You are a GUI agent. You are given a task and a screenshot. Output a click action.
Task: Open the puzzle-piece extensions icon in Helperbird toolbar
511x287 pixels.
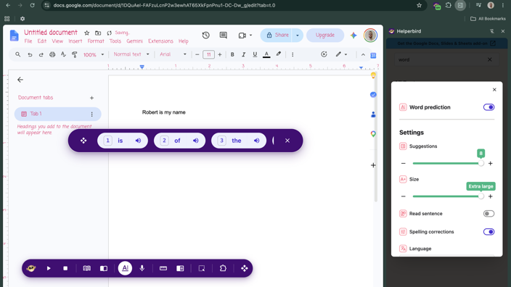[x=223, y=268]
